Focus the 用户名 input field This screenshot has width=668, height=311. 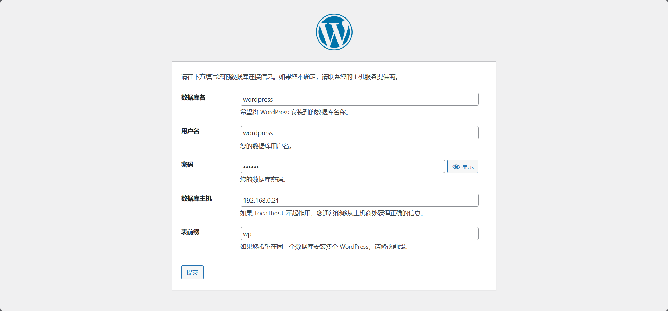[360, 133]
